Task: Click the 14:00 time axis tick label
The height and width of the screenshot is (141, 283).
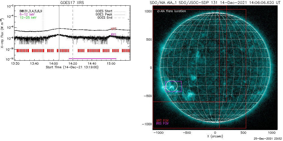Action: (x=53, y=63)
